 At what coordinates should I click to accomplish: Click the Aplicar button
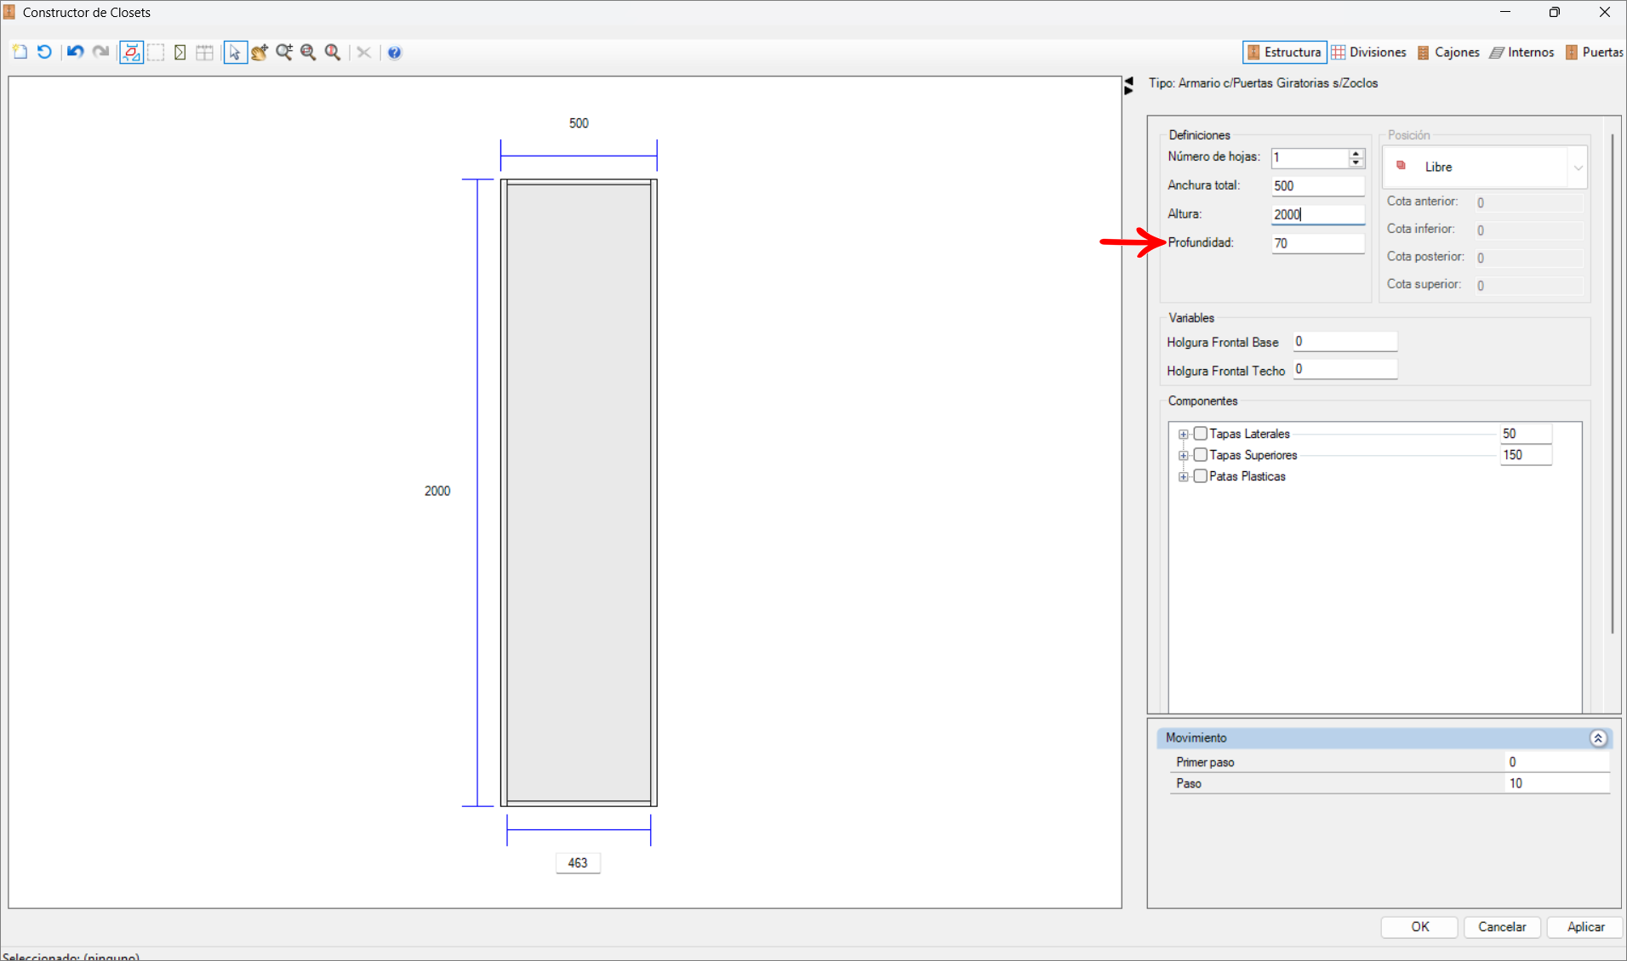[x=1584, y=927]
